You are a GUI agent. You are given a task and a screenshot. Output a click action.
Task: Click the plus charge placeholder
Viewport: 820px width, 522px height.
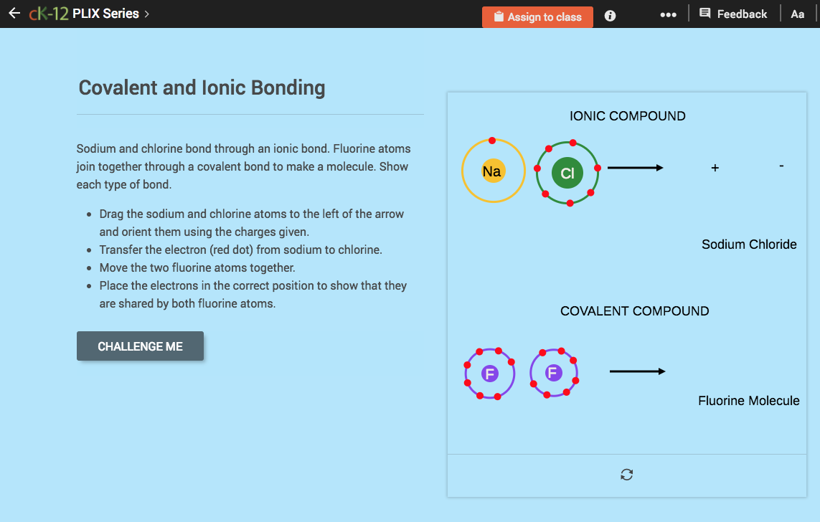(x=715, y=168)
